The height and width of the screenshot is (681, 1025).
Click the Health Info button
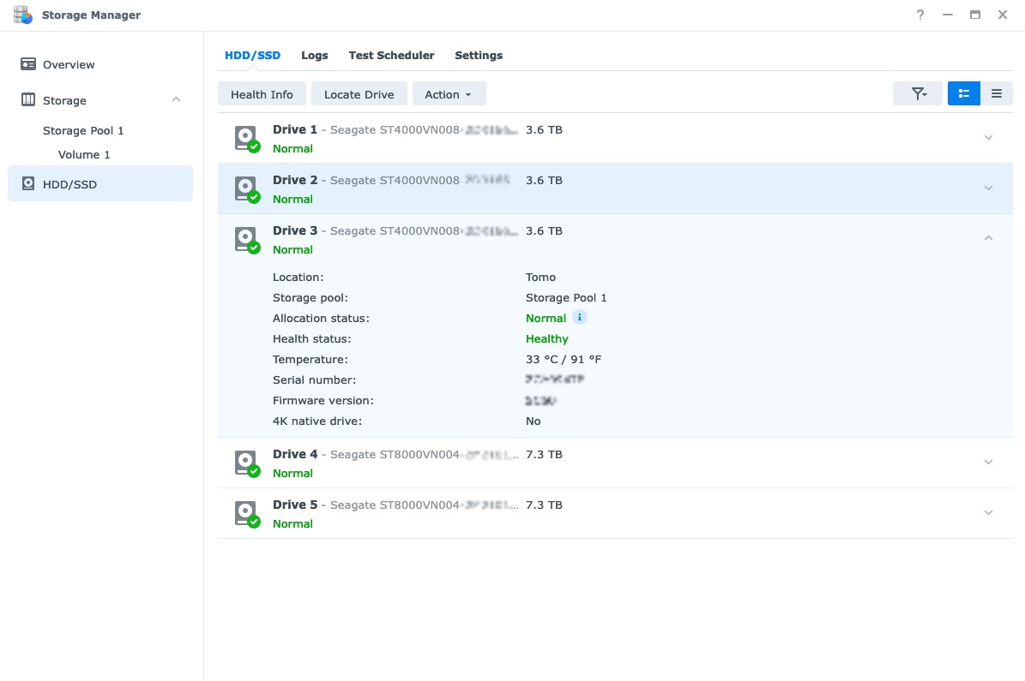pyautogui.click(x=262, y=93)
